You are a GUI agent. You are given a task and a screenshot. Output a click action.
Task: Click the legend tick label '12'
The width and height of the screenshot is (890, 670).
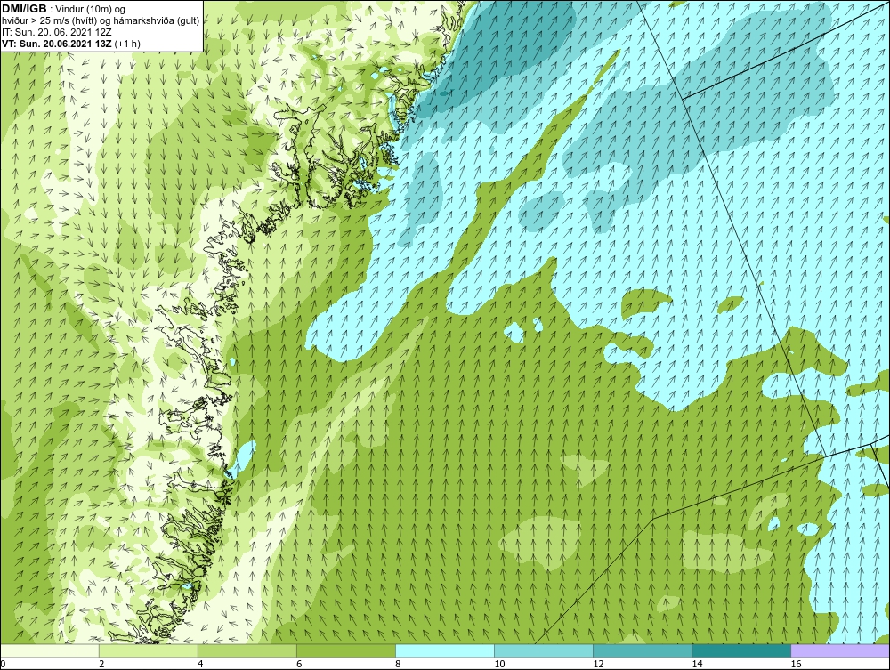[598, 665]
